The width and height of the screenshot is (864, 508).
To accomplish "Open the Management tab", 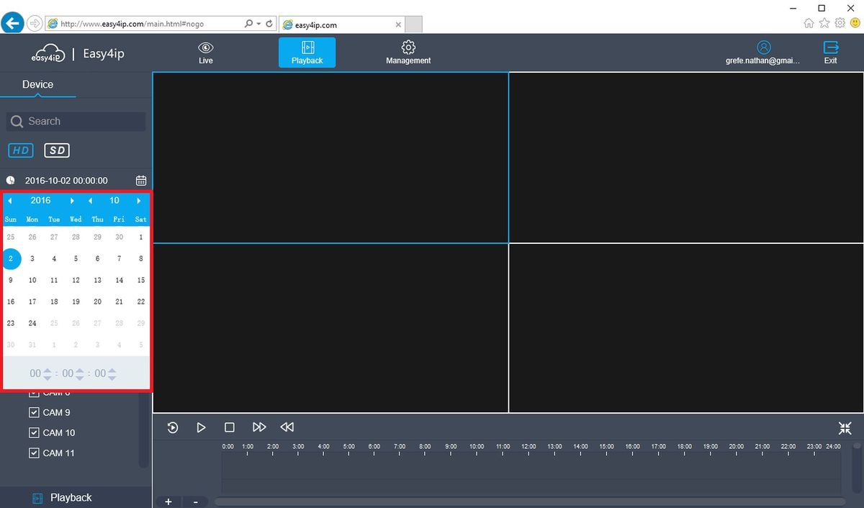I will (x=408, y=53).
